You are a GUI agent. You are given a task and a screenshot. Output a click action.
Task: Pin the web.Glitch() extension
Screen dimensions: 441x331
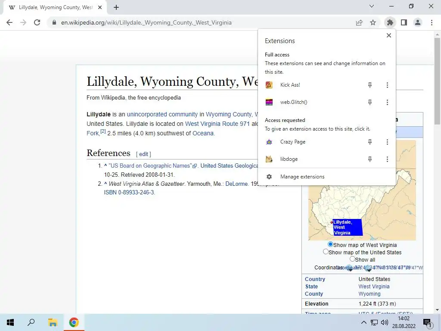(370, 102)
